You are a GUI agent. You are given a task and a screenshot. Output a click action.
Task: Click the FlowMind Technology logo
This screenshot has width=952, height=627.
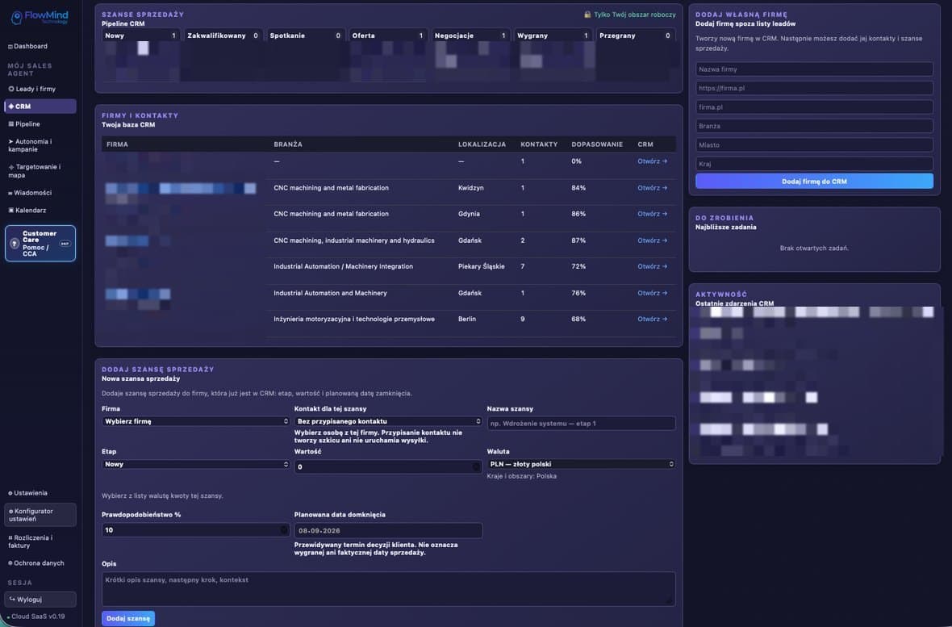click(40, 17)
